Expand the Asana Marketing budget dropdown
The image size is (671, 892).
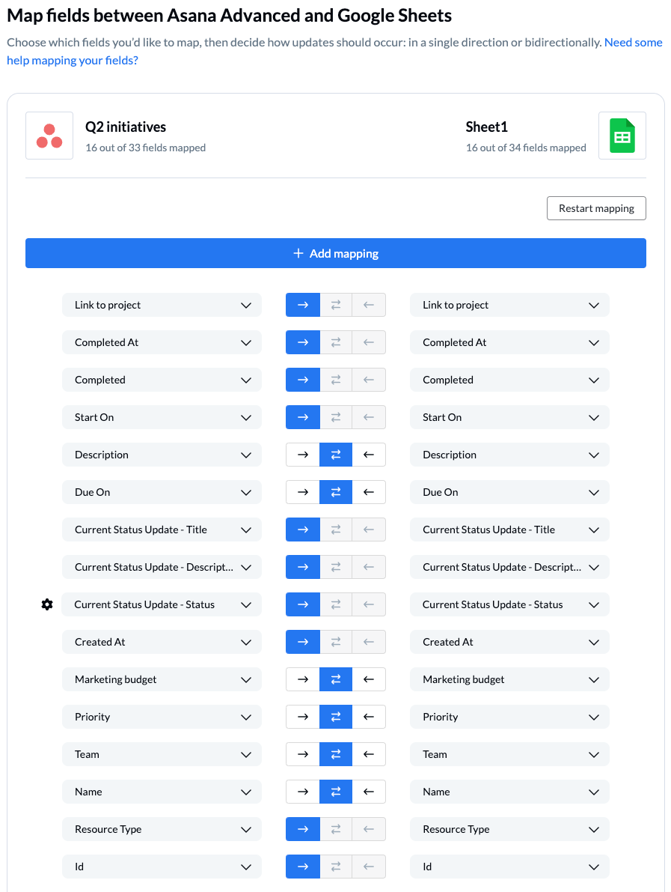click(162, 679)
